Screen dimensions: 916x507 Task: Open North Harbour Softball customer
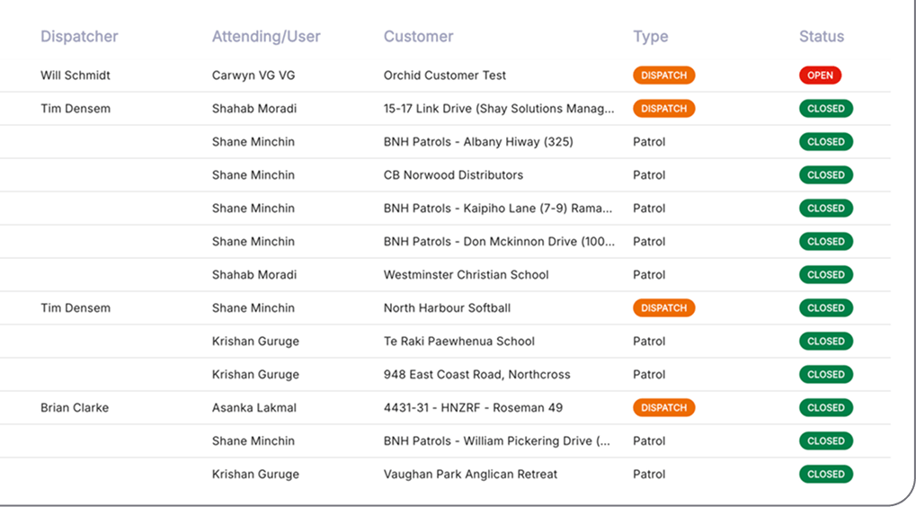point(447,308)
